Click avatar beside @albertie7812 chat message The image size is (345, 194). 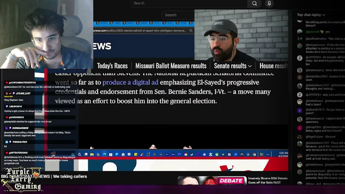pos(300,110)
